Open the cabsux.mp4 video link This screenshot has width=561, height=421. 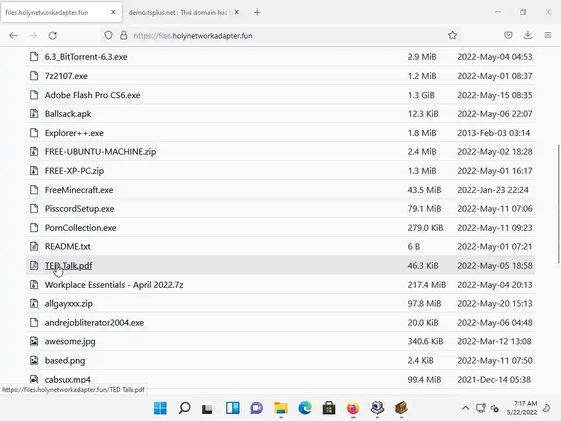[x=67, y=379]
